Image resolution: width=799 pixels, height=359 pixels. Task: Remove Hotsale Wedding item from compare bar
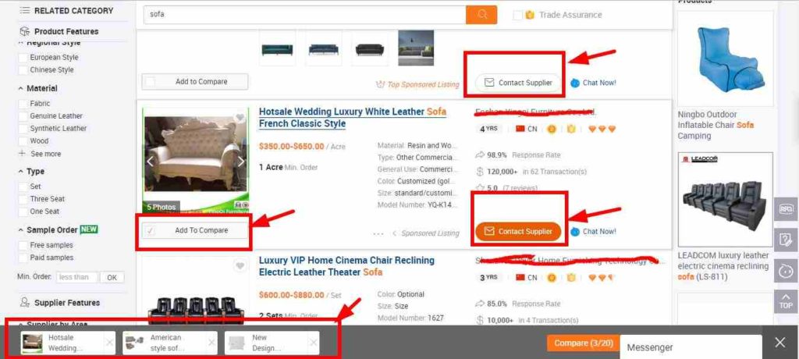tap(109, 343)
